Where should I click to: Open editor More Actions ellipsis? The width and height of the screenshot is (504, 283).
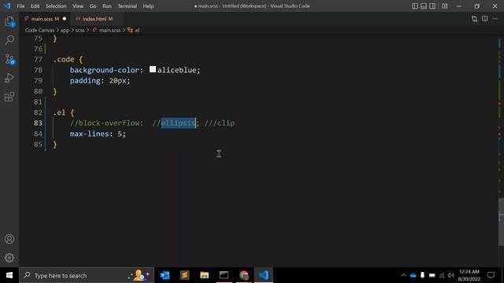[x=495, y=19]
